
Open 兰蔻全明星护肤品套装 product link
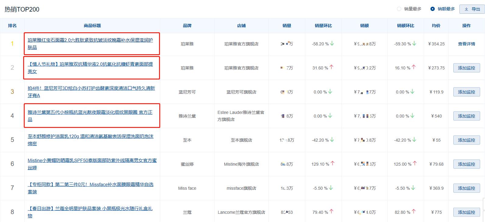tap(90, 212)
